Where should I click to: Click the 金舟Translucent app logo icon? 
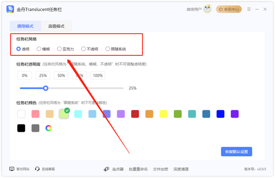[10, 9]
